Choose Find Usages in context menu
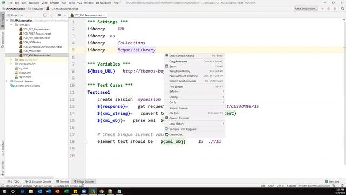Image resolution: width=346 pixels, height=195 pixels. [x=195, y=87]
